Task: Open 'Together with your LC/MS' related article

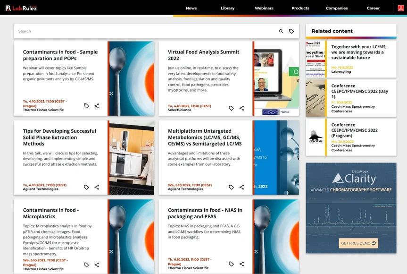Action: (x=359, y=52)
